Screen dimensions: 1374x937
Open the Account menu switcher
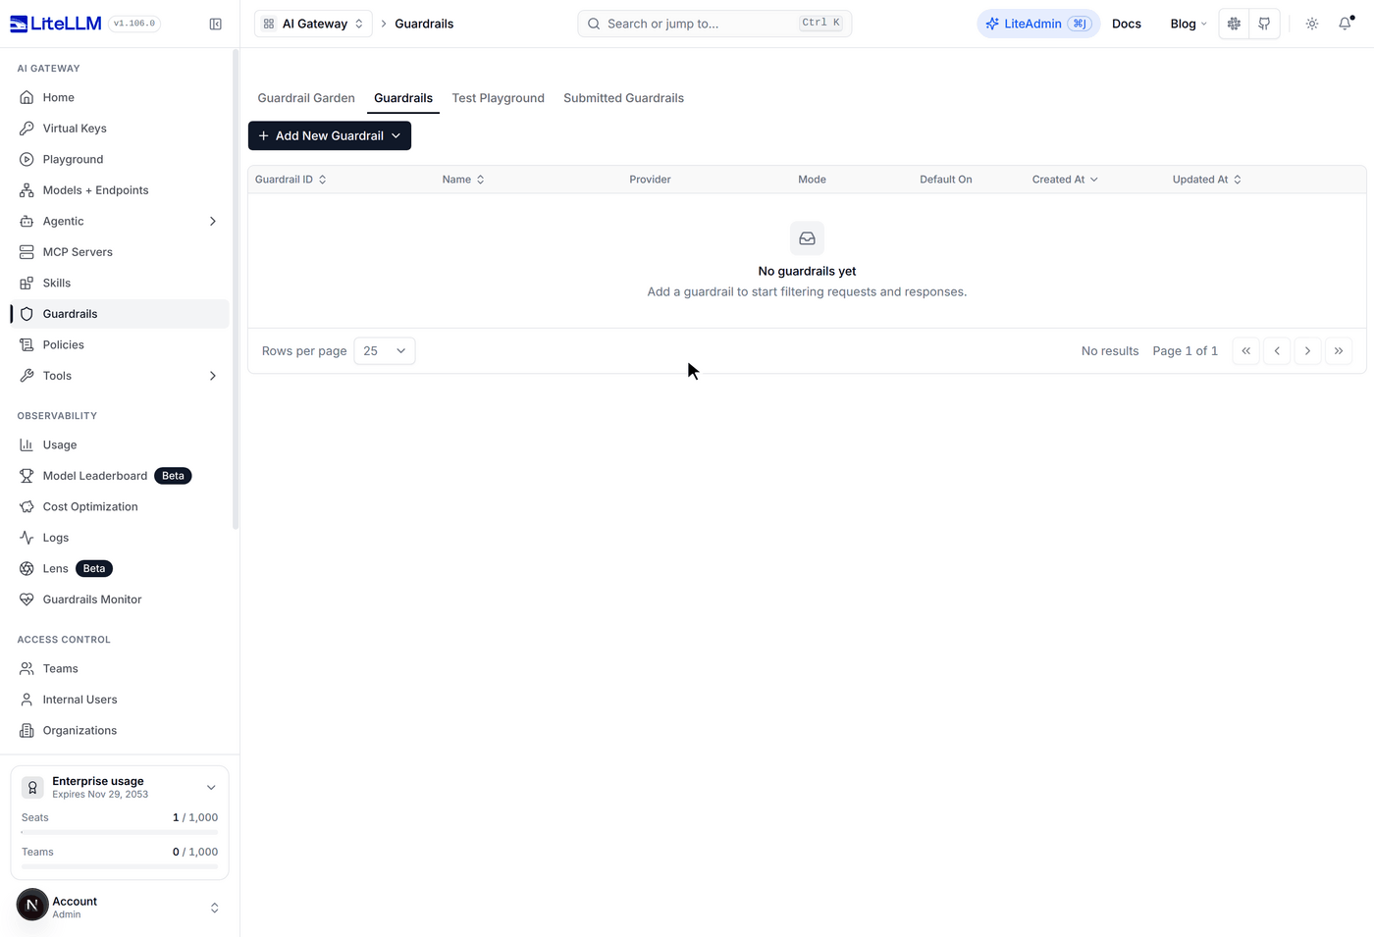[215, 908]
